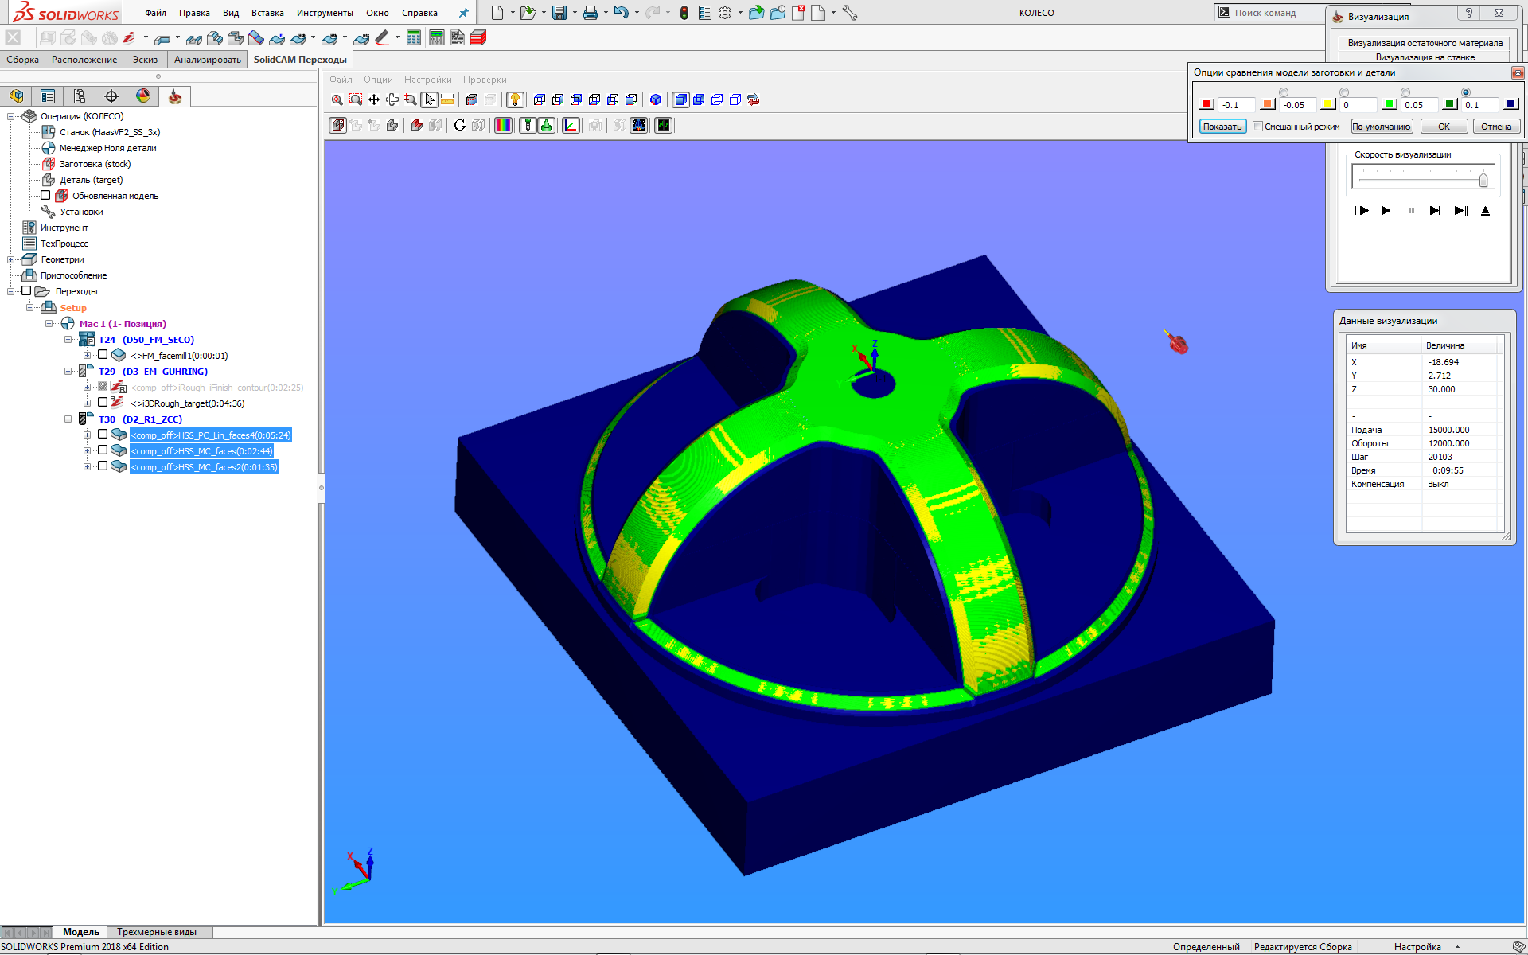Expand the Геометрии tree node

(x=11, y=259)
